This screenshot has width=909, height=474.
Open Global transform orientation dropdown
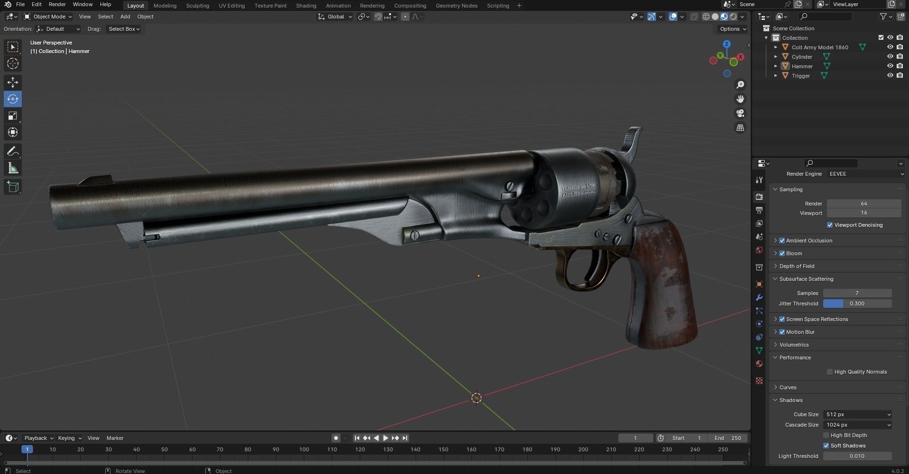(x=335, y=17)
